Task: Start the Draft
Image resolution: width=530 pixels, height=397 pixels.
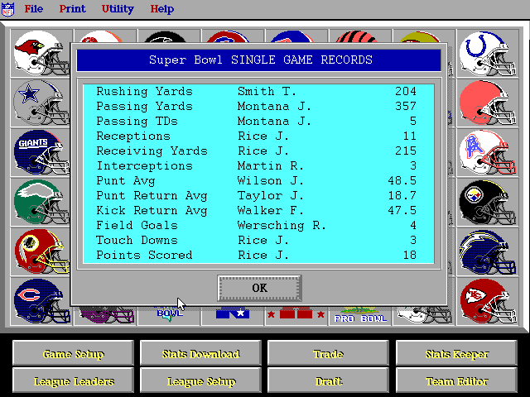Action: pyautogui.click(x=328, y=381)
